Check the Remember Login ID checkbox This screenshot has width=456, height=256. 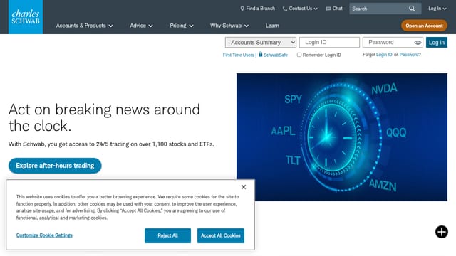299,55
